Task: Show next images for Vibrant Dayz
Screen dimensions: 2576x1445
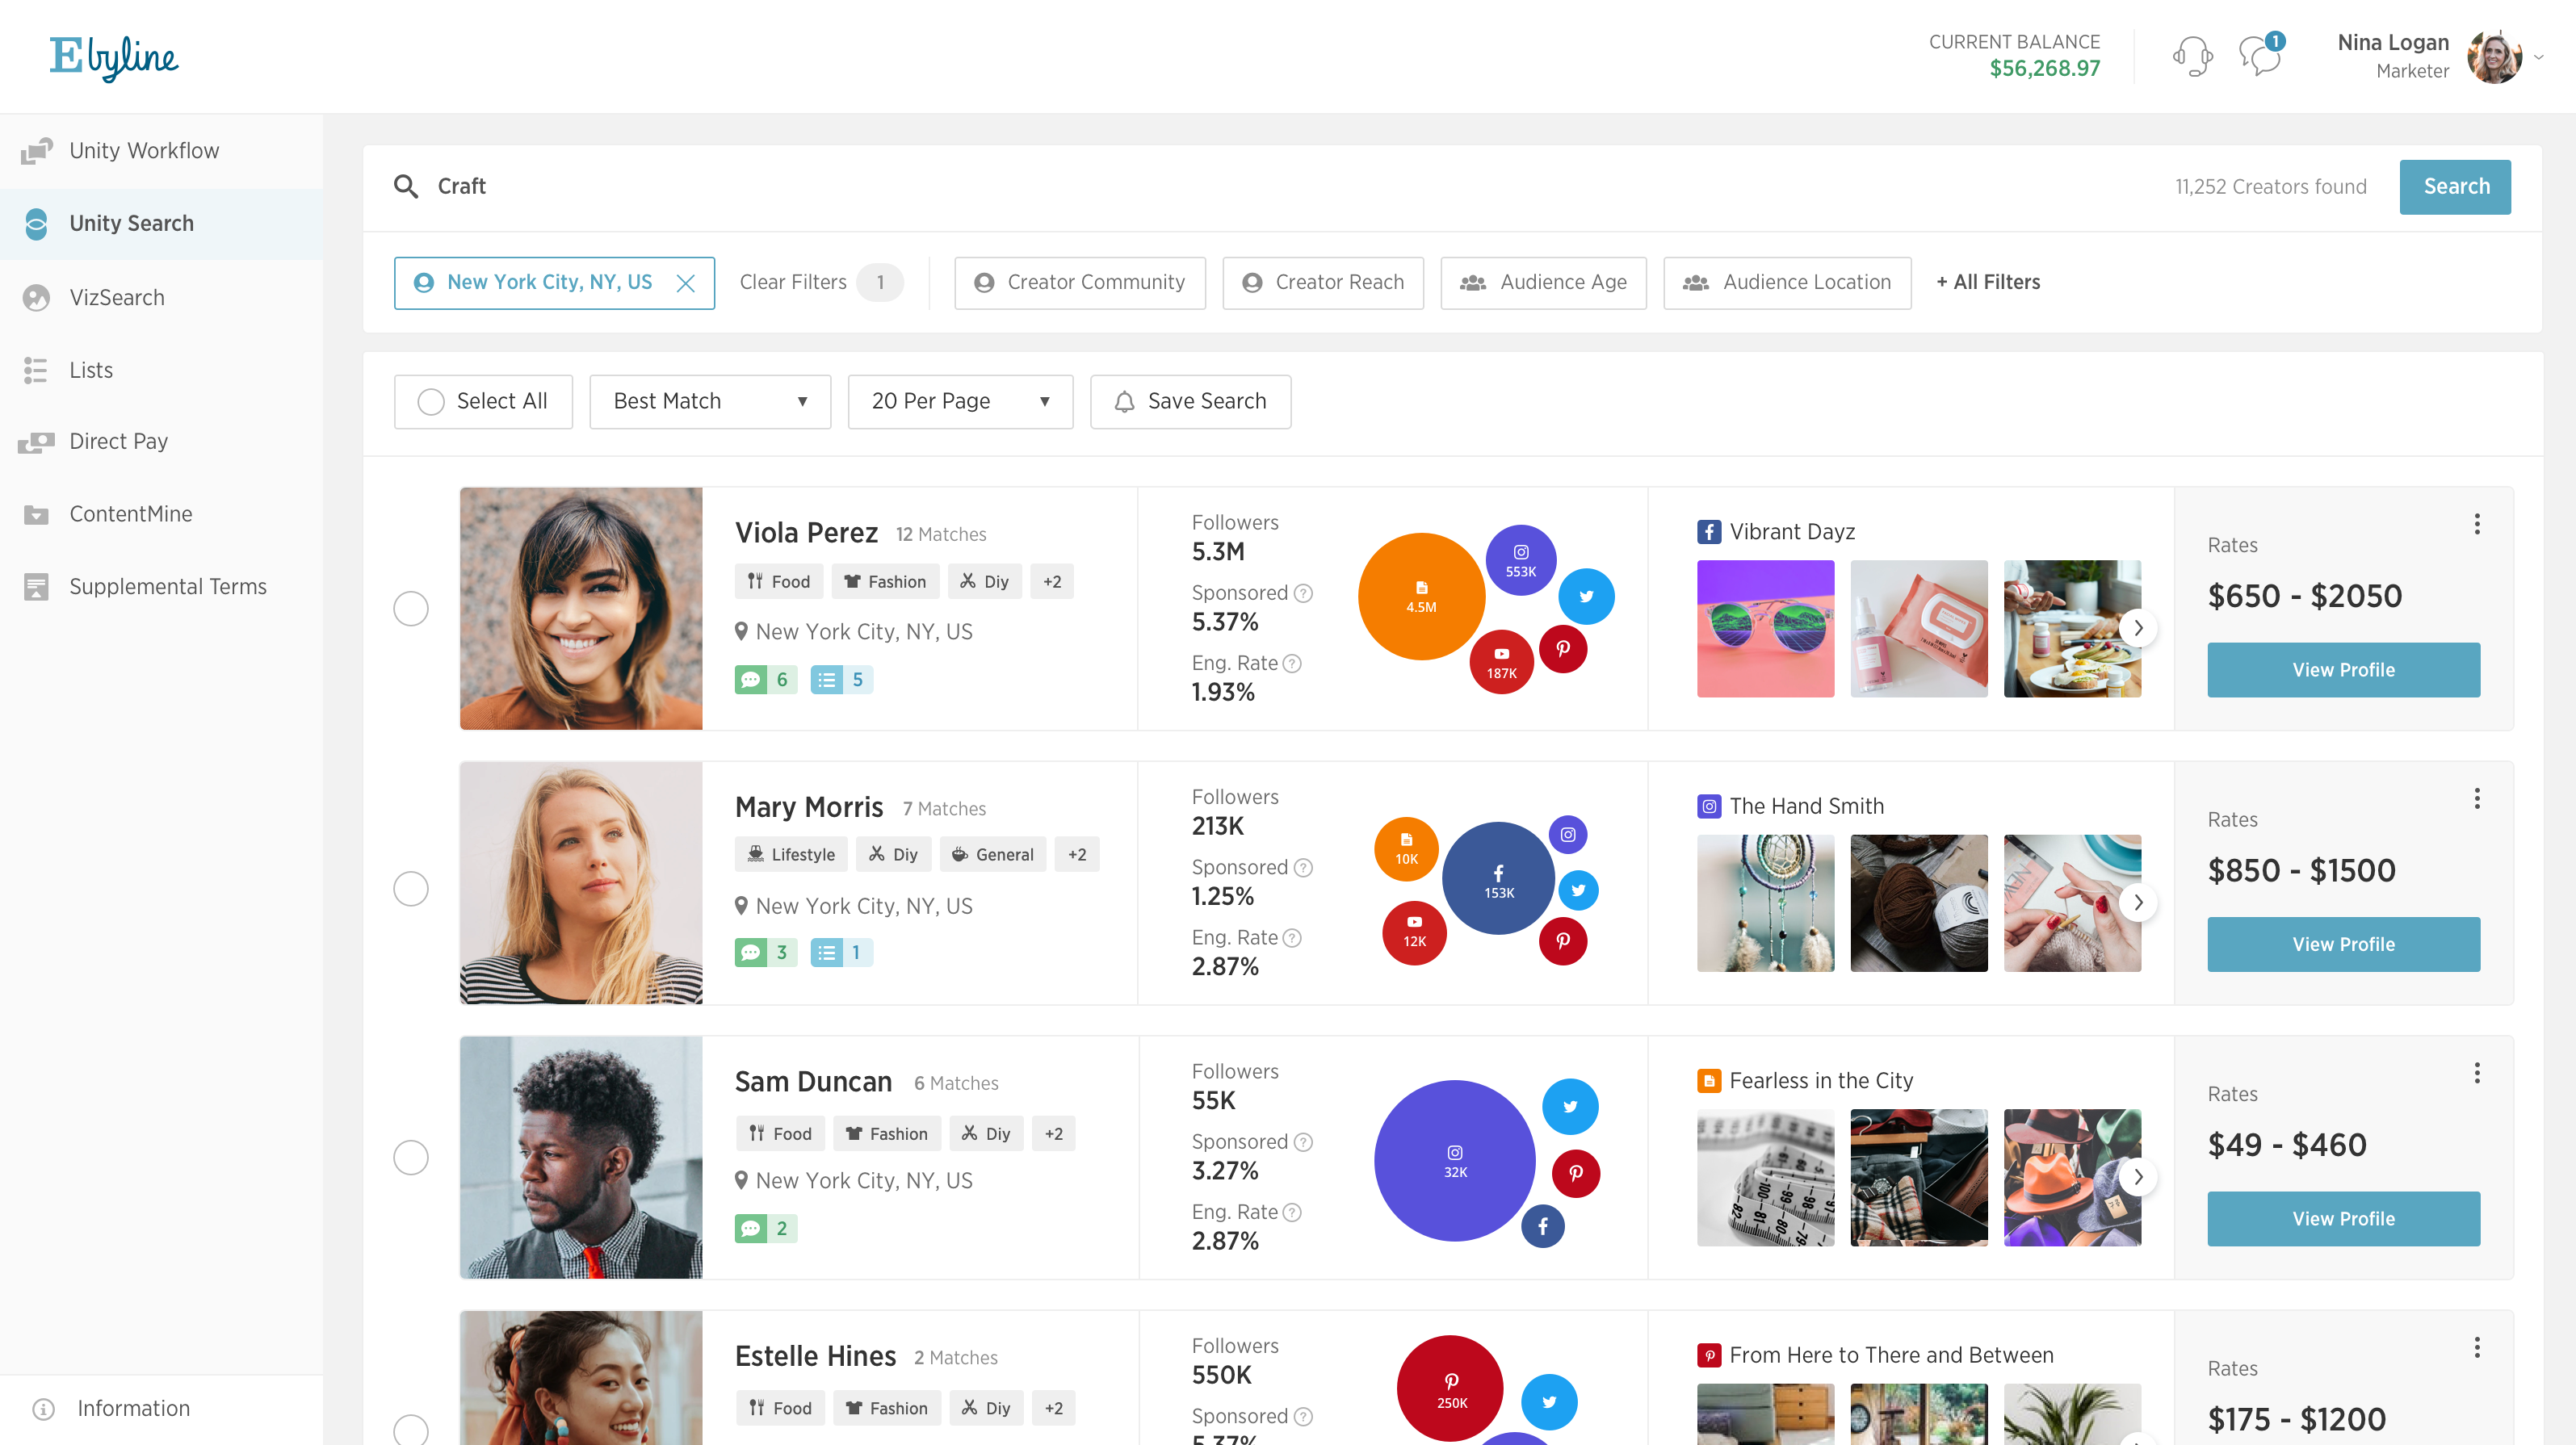Action: tap(2138, 628)
